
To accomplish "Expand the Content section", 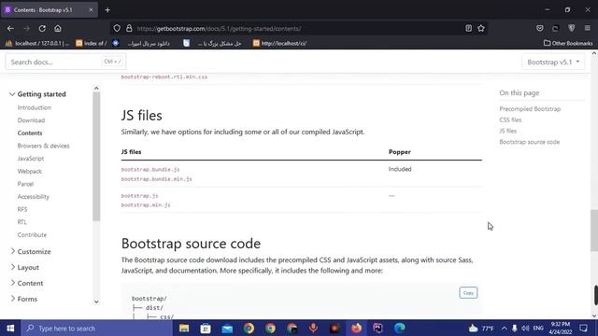I will (x=27, y=283).
